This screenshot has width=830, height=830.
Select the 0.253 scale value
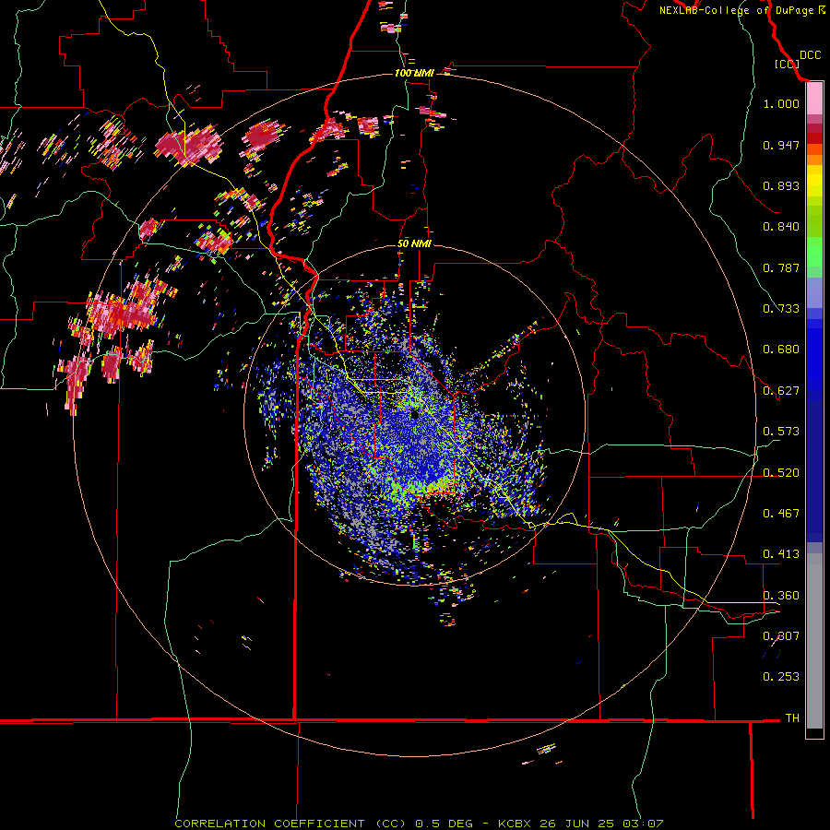pos(781,677)
